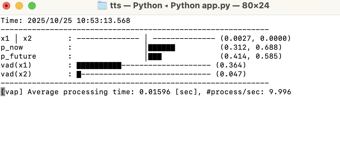This screenshot has height=156, width=340.
Task: Close the terminal window with the red button
Action: [x=6, y=6]
